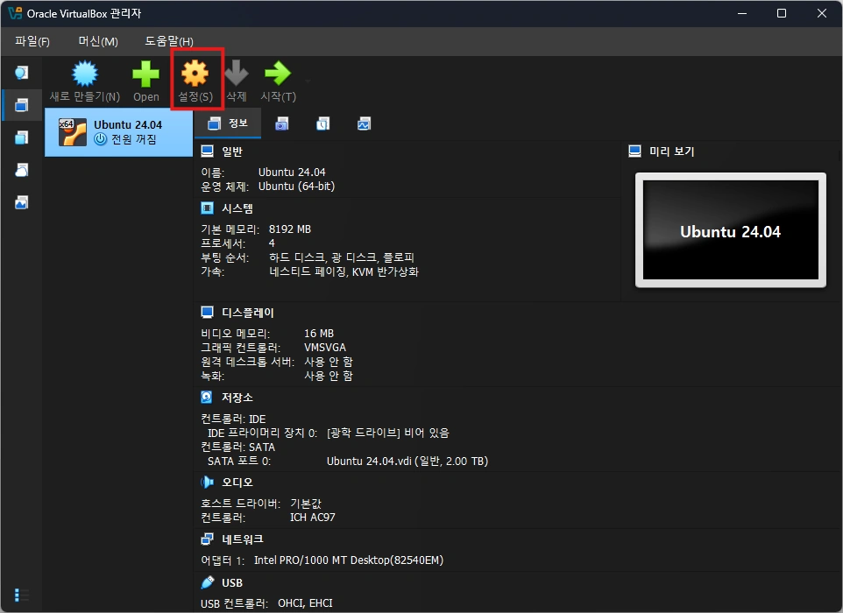The width and height of the screenshot is (843, 613).
Task: Switch to the logs clock tab
Action: [322, 124]
